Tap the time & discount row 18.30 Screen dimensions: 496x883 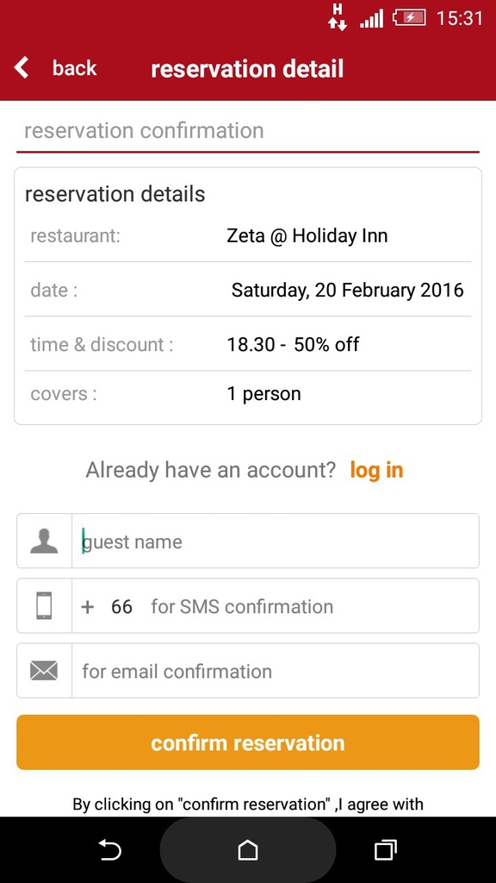pos(248,344)
